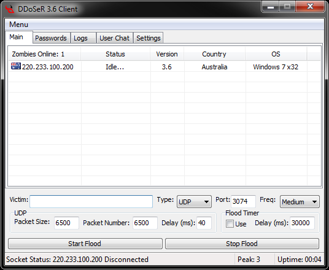Open the User Chat tab
Screen dimensions: 329x270
pos(115,38)
